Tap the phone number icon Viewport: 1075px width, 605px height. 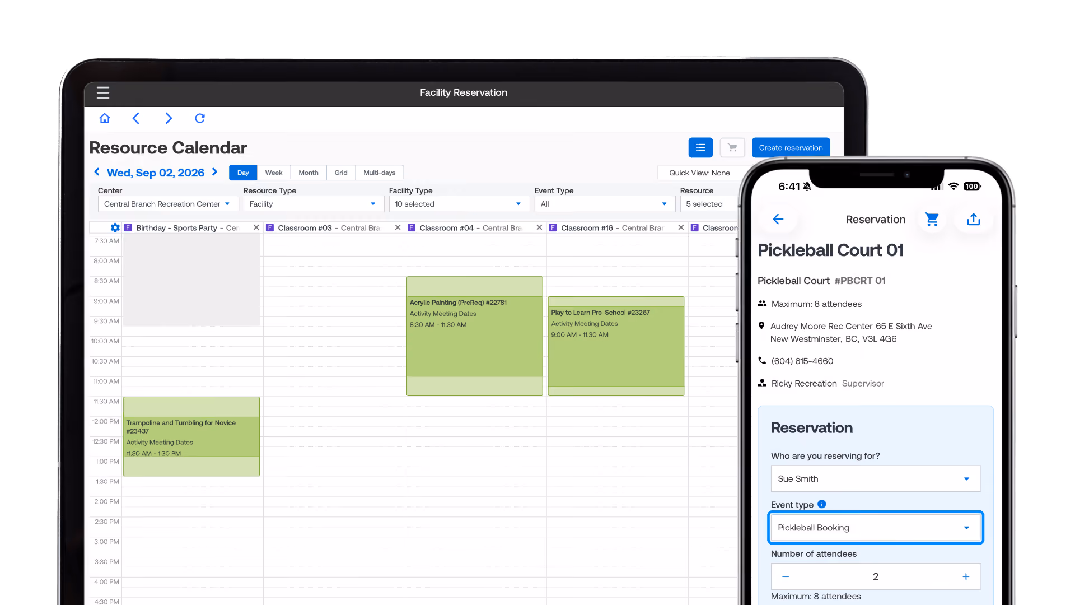coord(762,361)
